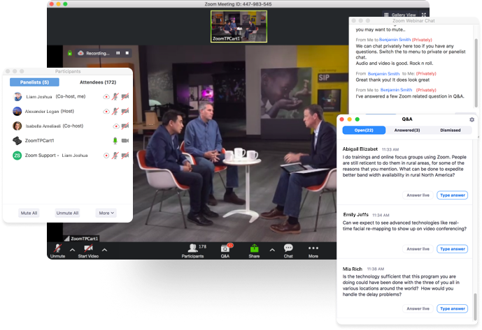
Task: Select the Panelists (5) tab
Action: coord(34,82)
